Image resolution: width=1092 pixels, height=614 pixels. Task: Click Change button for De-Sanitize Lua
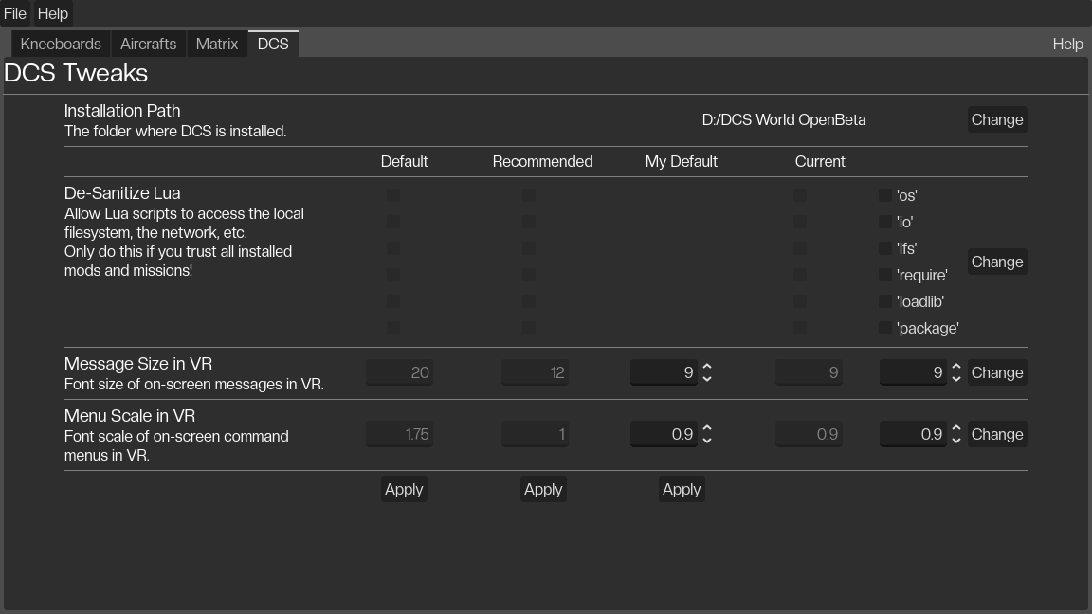coord(996,262)
